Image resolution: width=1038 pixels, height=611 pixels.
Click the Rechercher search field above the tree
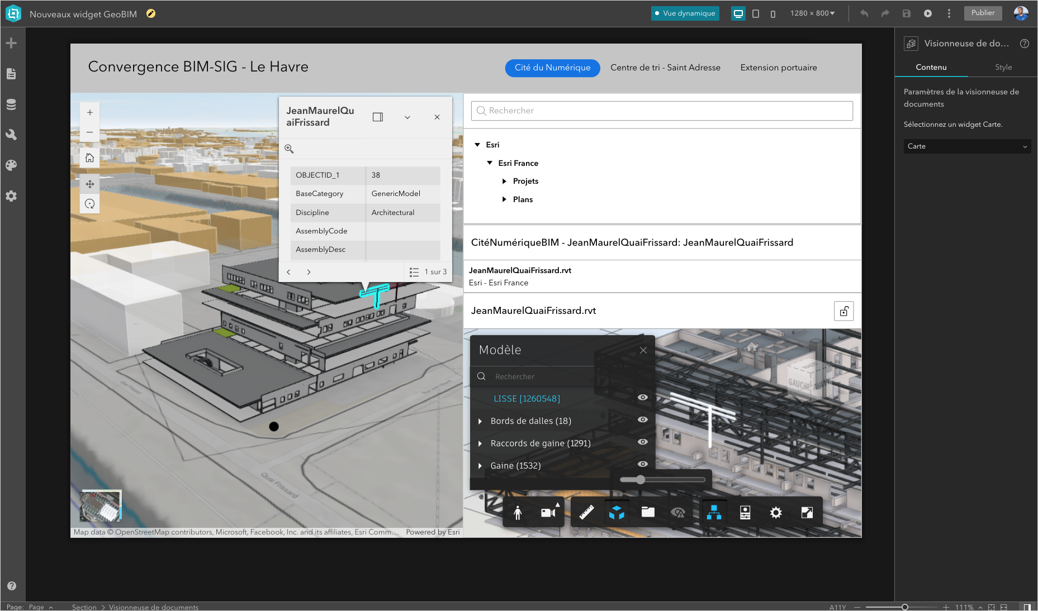click(661, 111)
